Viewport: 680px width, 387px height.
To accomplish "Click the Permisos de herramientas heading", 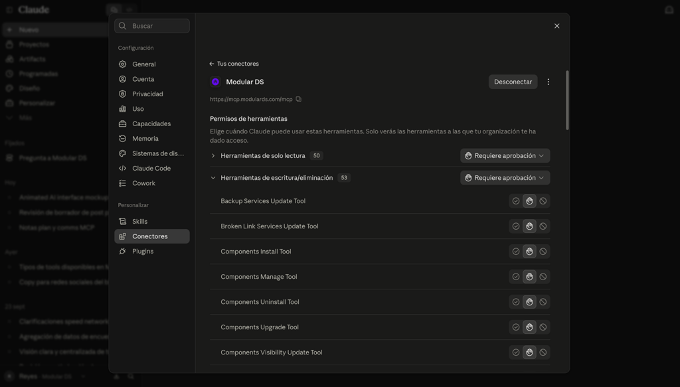I will point(248,119).
